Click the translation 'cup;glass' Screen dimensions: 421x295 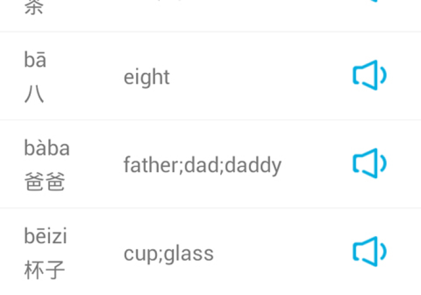click(168, 253)
